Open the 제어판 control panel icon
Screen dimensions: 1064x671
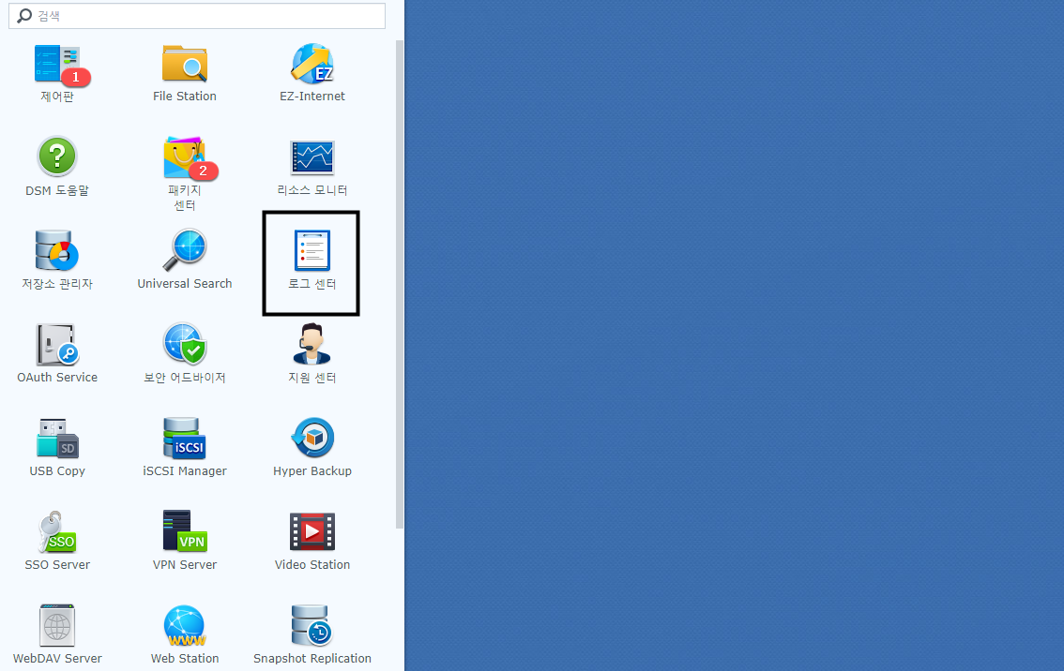pyautogui.click(x=57, y=65)
